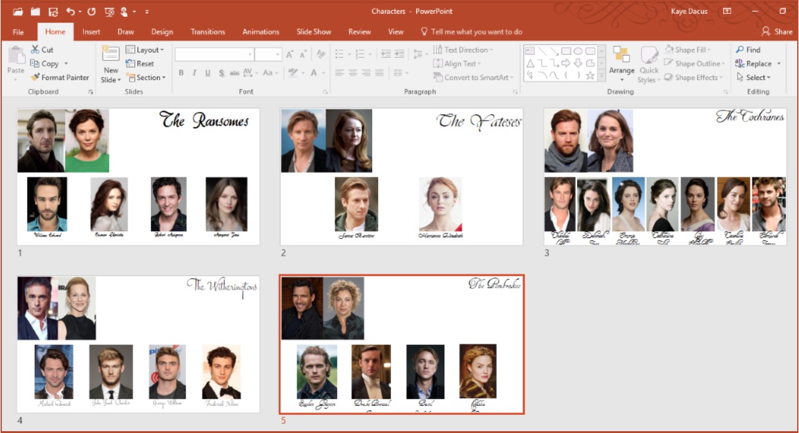Open the Ribbon Display Options icon
This screenshot has height=433, width=799.
click(x=727, y=11)
